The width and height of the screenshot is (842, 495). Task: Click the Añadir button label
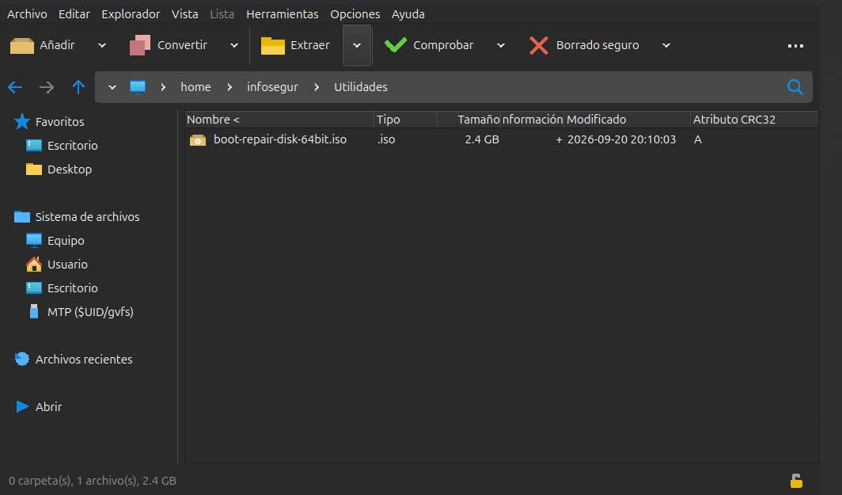(x=57, y=45)
